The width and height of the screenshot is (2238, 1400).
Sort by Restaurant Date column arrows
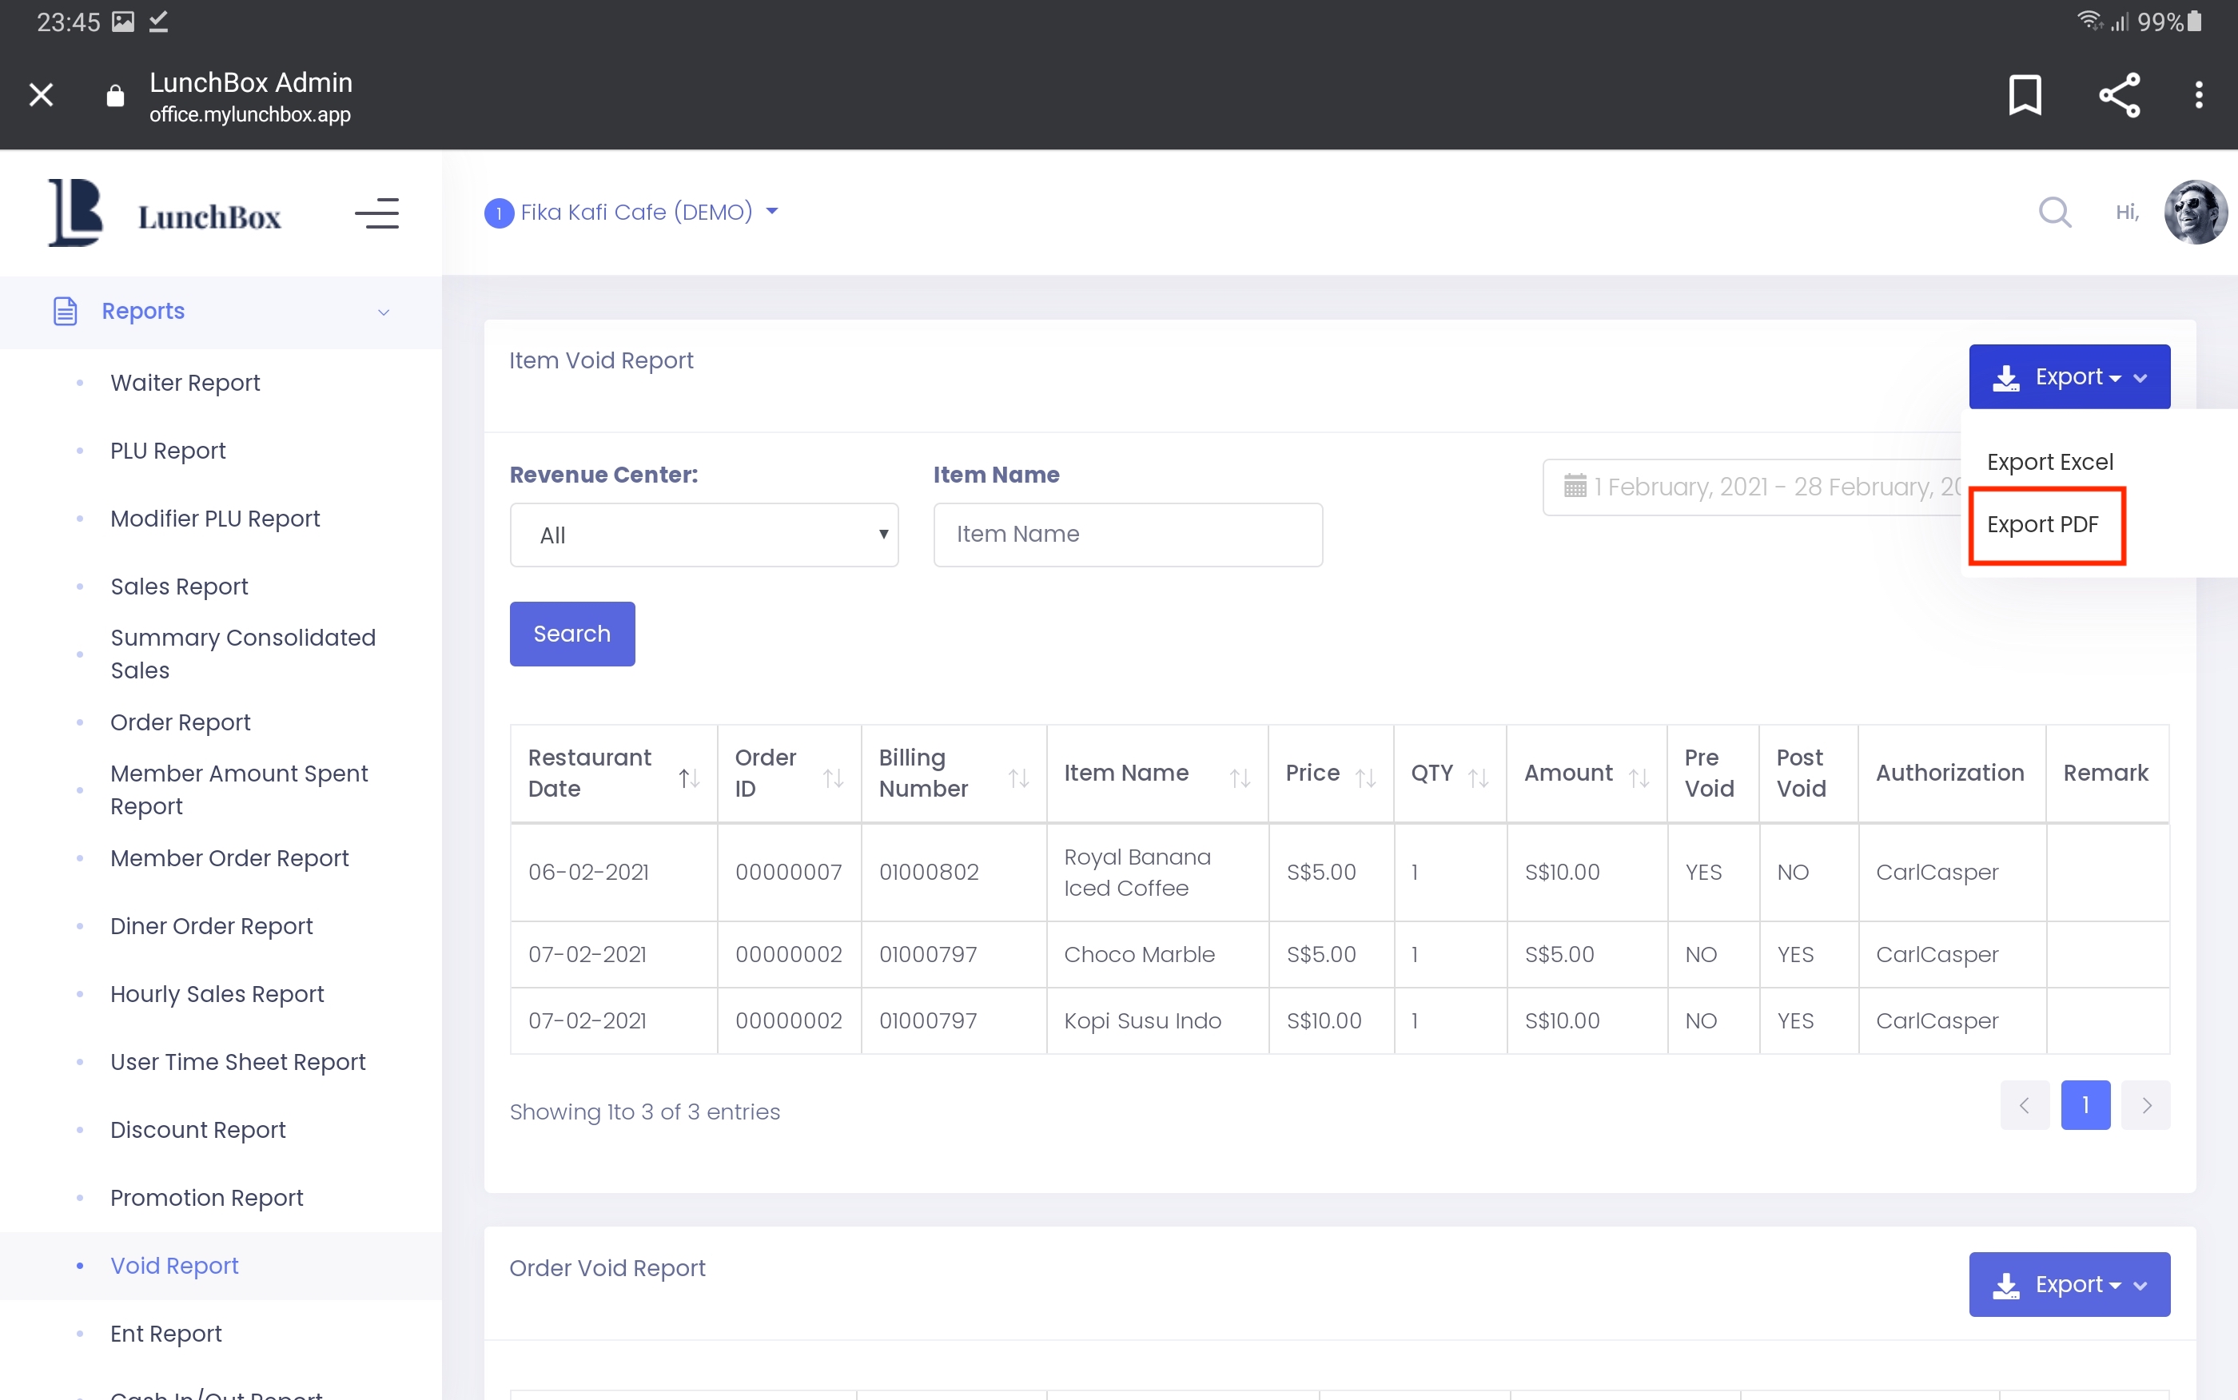pyautogui.click(x=688, y=777)
